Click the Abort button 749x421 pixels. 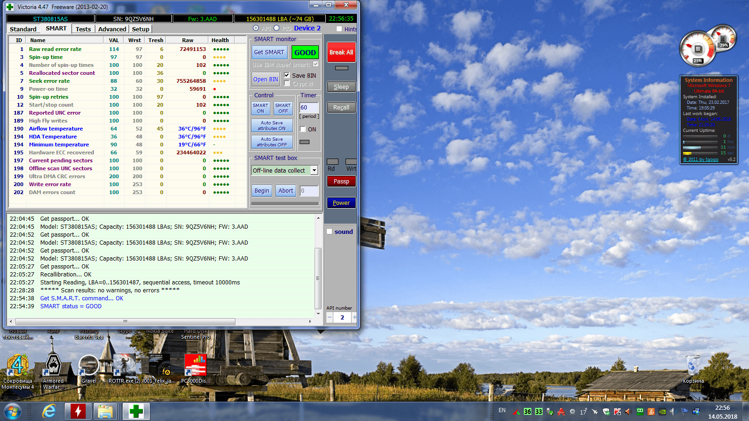tap(286, 191)
